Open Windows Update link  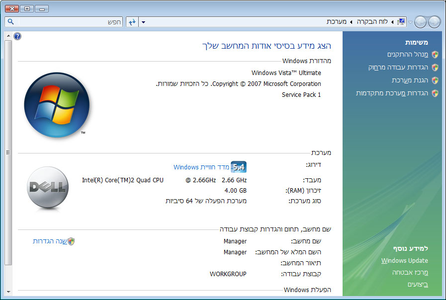[x=405, y=260]
